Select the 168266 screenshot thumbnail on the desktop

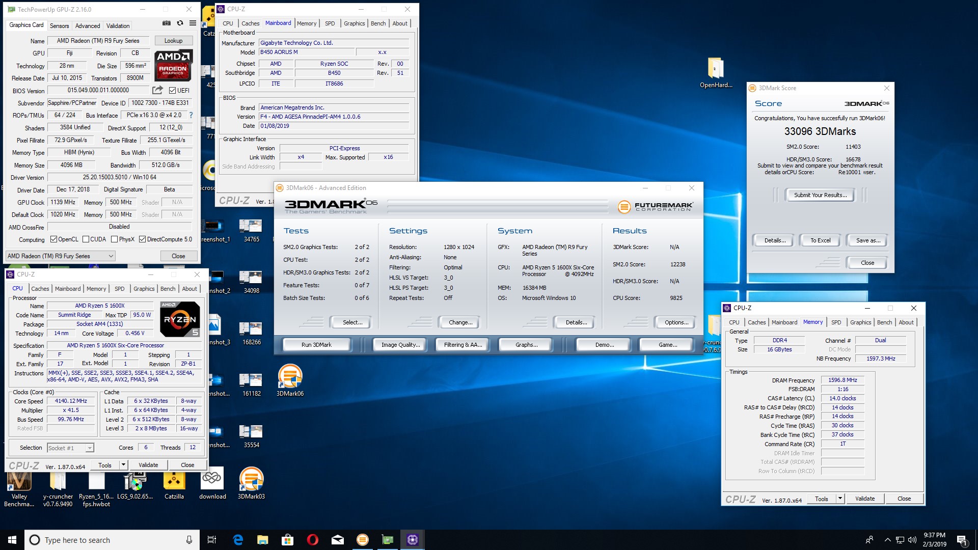[x=251, y=334]
